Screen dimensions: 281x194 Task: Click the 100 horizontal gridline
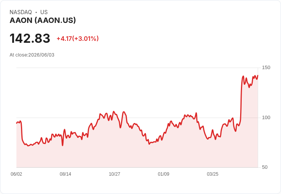(137, 118)
